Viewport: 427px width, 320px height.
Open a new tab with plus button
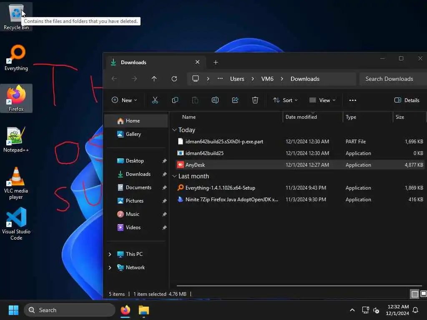point(216,62)
